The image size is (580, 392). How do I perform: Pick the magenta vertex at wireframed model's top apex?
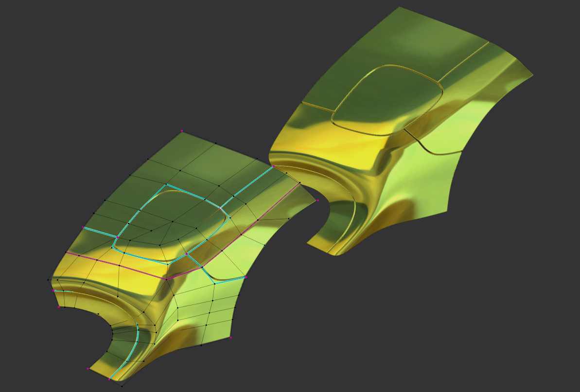[182, 131]
